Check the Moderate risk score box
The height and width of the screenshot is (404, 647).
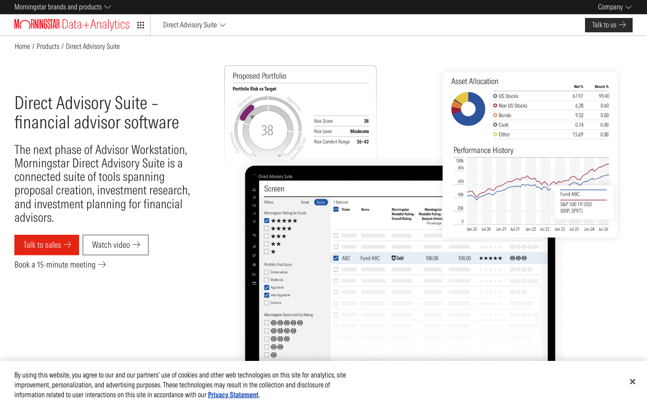coord(266,280)
